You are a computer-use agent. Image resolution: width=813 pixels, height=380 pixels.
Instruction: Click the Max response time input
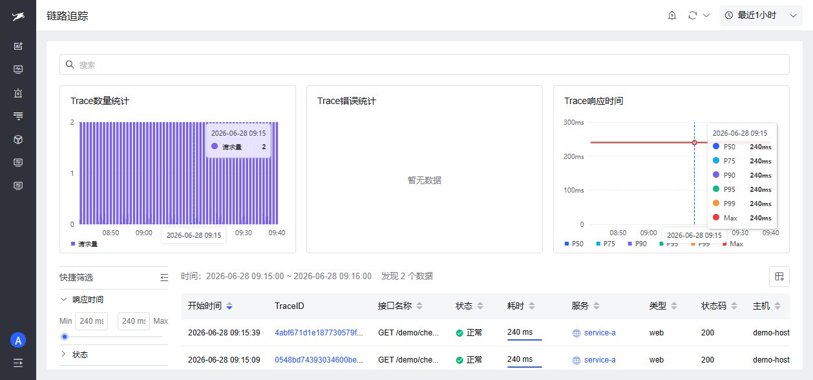click(133, 321)
